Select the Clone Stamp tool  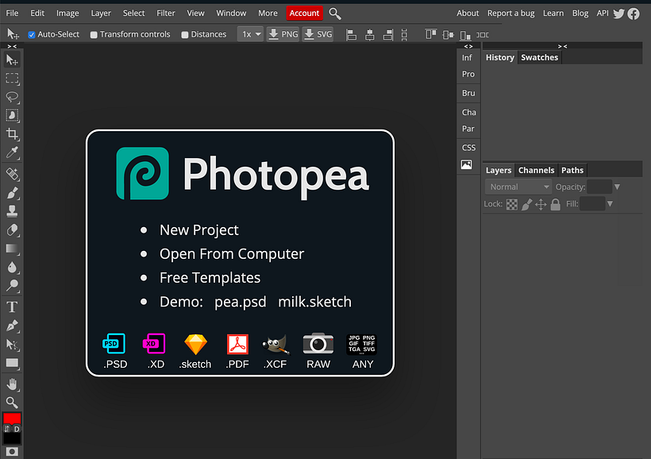12,211
